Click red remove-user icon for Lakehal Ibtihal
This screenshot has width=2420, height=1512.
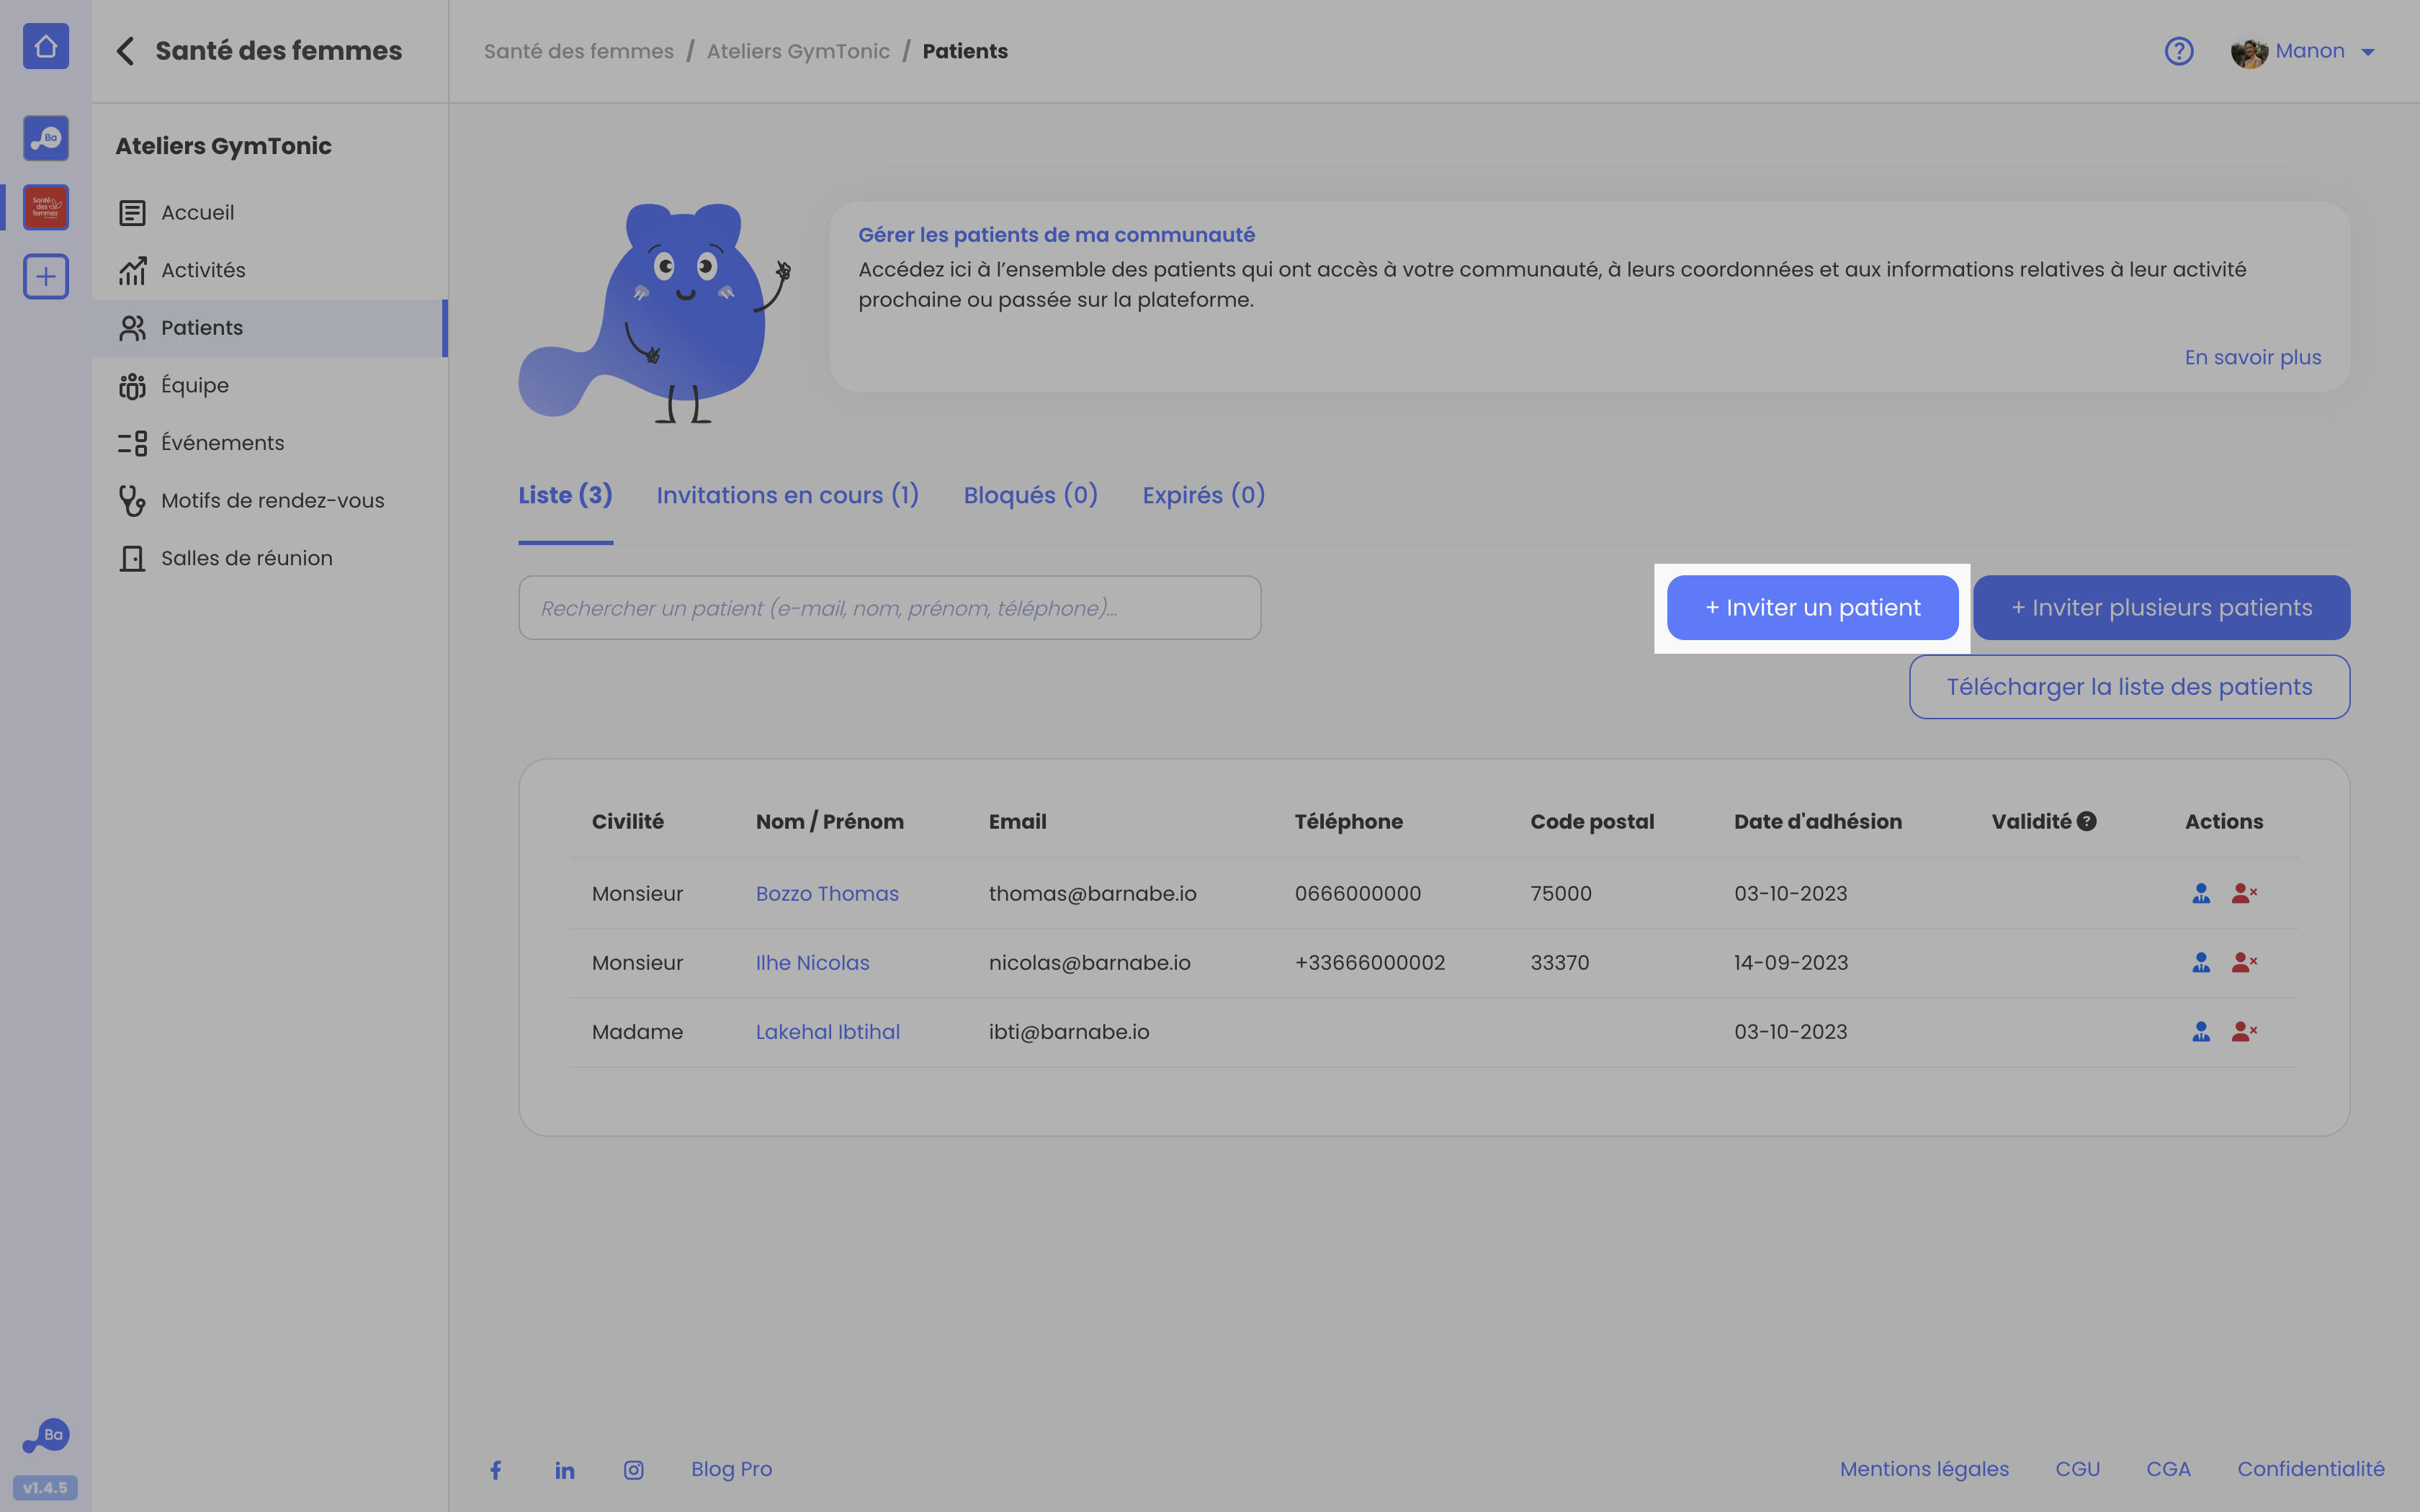(x=2244, y=1031)
